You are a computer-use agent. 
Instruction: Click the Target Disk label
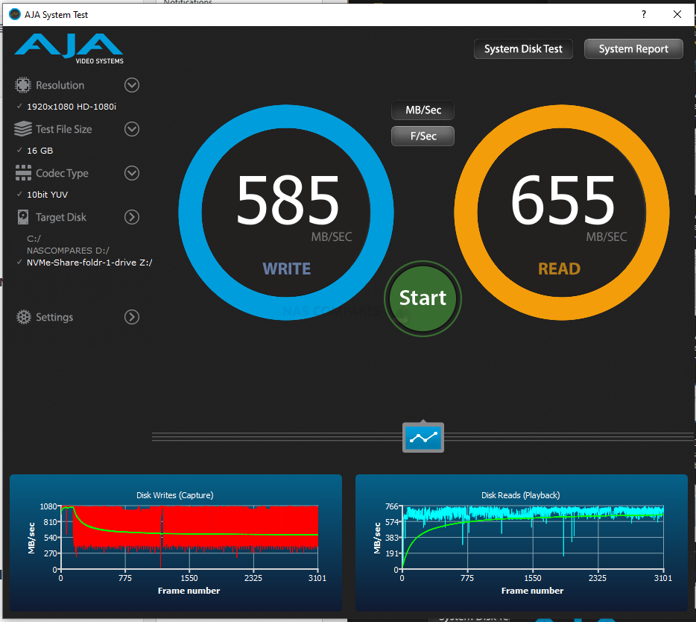click(x=61, y=217)
